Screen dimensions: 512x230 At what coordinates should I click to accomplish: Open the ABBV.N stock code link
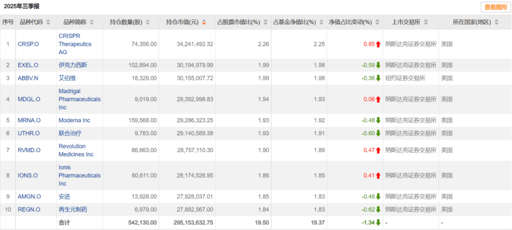pos(28,78)
